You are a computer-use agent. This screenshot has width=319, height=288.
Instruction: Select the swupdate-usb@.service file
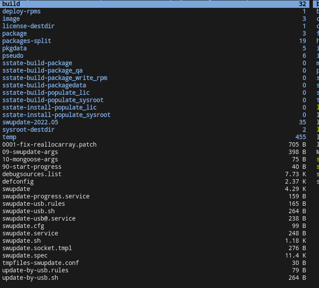coord(39,218)
